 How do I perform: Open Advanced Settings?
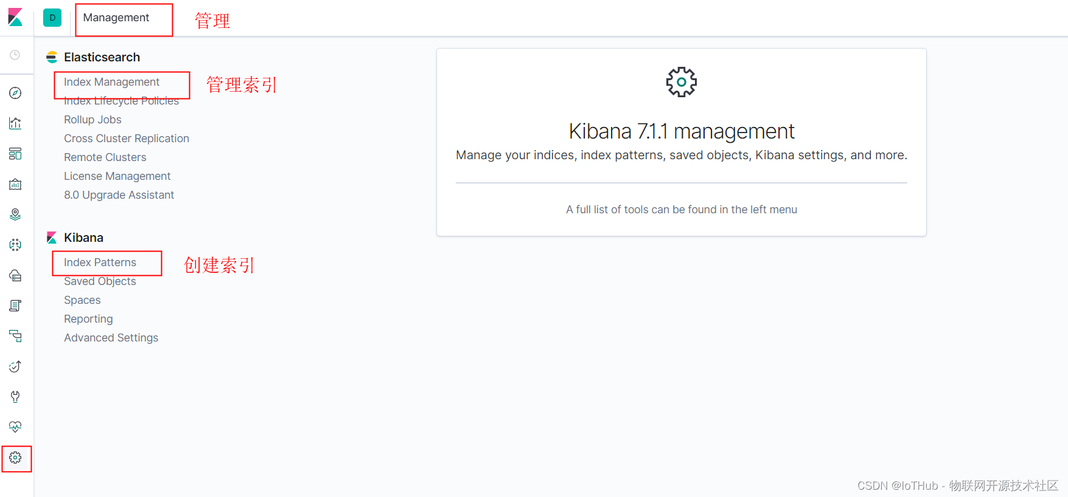pyautogui.click(x=111, y=338)
